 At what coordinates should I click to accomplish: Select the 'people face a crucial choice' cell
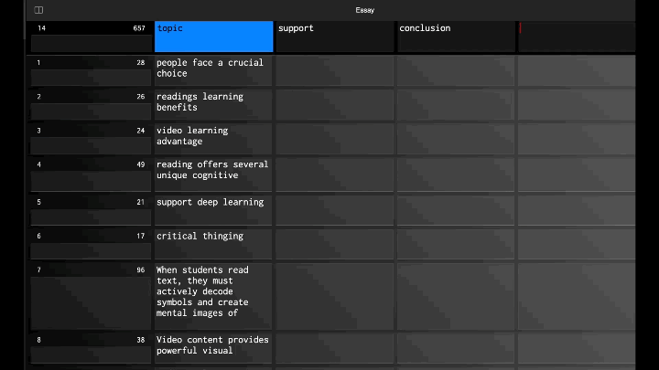(213, 69)
